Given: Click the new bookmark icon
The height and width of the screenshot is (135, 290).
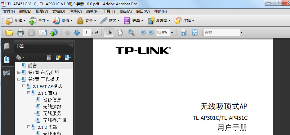Looking at the screenshot, I should [58, 58].
